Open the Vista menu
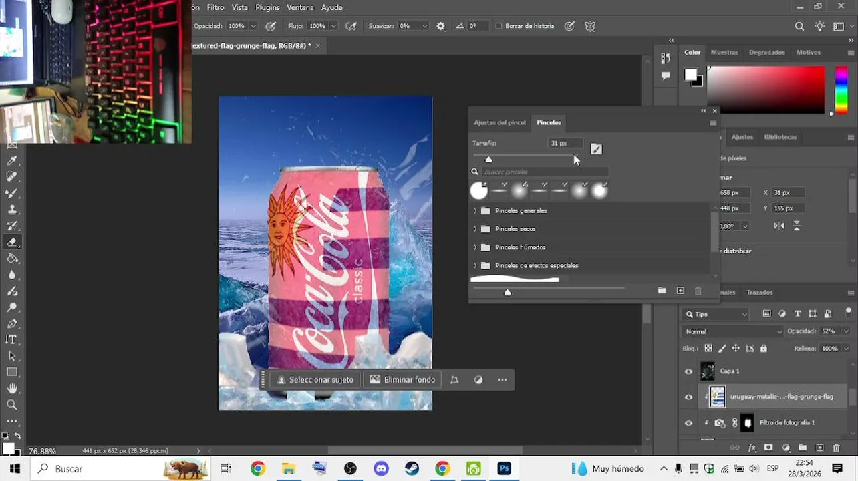This screenshot has height=481, width=858. tap(239, 7)
